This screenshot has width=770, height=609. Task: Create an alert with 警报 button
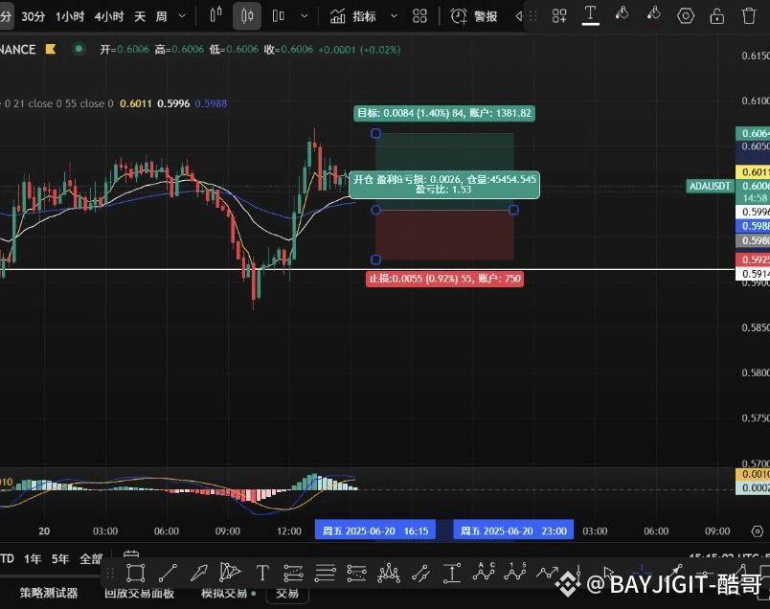click(x=474, y=16)
